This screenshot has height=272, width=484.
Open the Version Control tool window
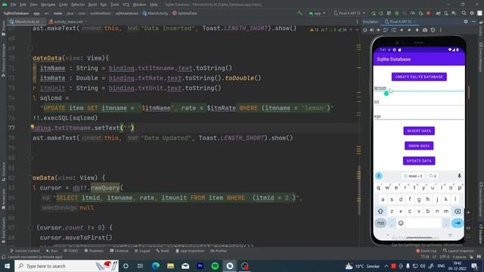coord(25,251)
